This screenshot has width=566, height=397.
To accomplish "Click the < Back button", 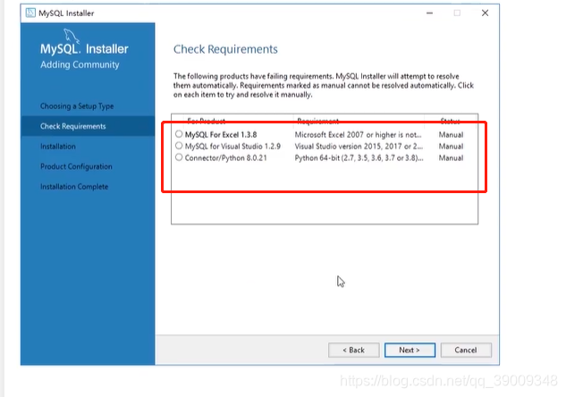I will click(354, 351).
